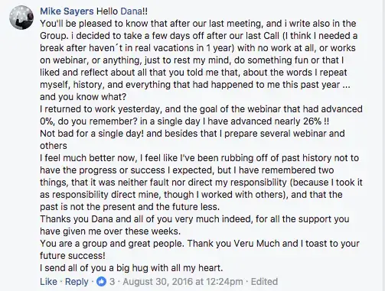Open Mike Sayers' profile picture
This screenshot has height=291, width=385.
pyautogui.click(x=21, y=18)
